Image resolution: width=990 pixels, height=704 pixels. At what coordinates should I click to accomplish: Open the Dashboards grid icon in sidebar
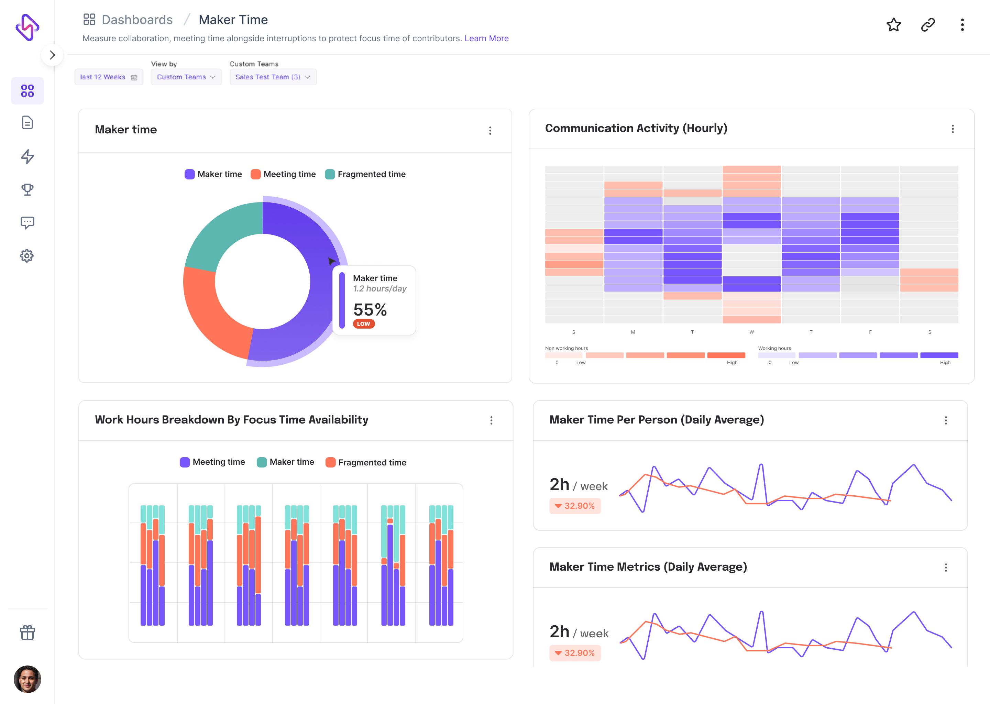27,90
